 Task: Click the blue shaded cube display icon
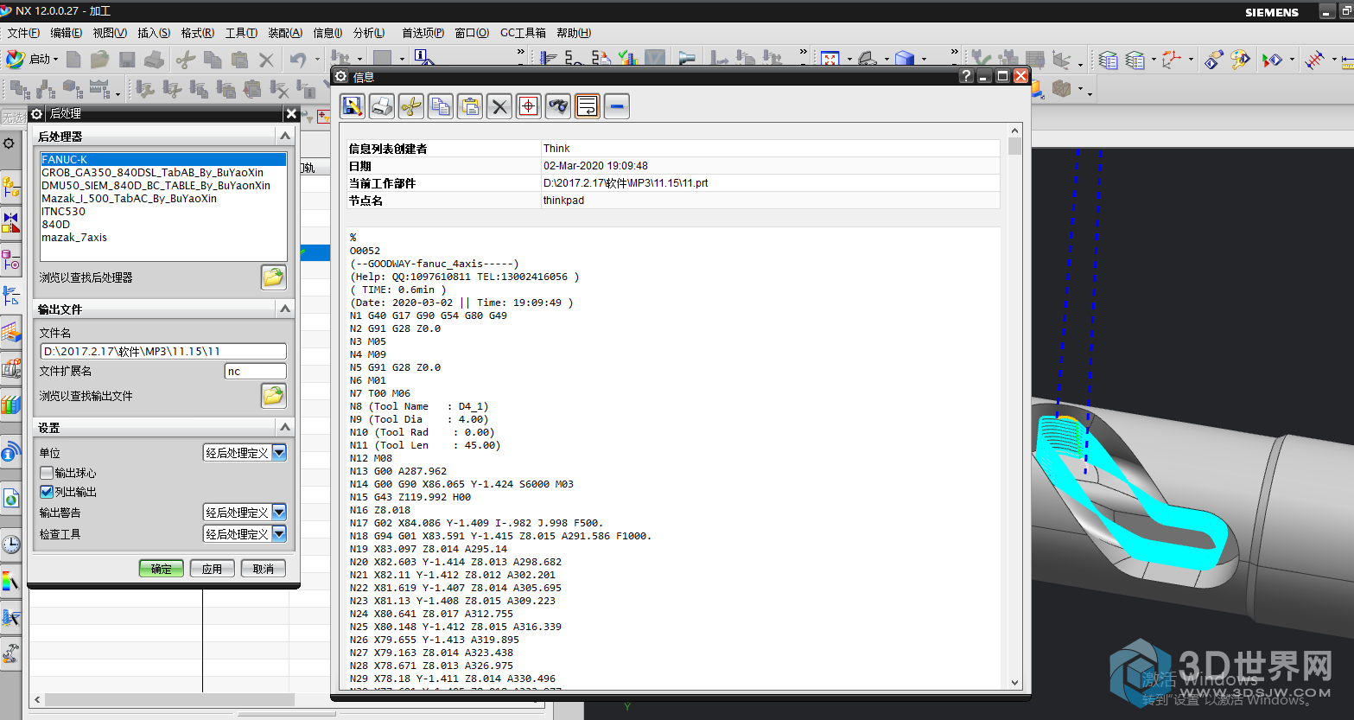905,59
